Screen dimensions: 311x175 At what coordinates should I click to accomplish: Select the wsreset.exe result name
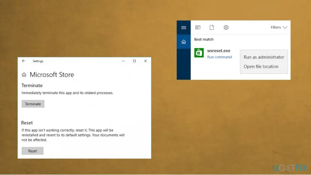pyautogui.click(x=219, y=51)
